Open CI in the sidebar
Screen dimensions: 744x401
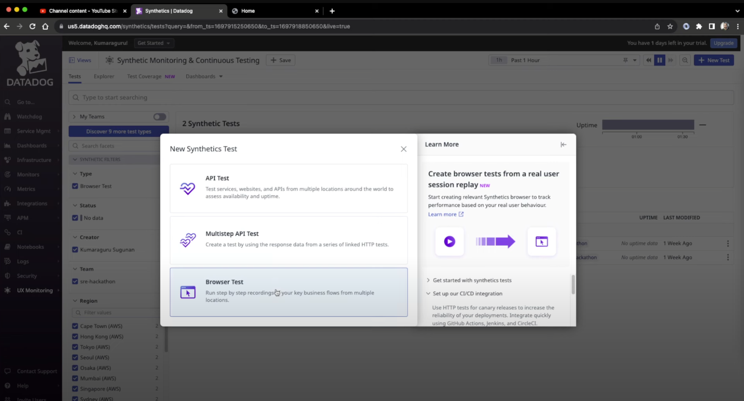[x=19, y=232]
